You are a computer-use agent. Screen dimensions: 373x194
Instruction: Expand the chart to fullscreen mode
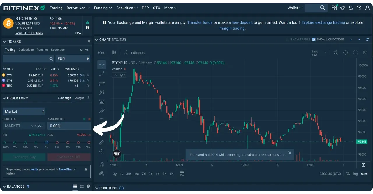click(x=355, y=52)
